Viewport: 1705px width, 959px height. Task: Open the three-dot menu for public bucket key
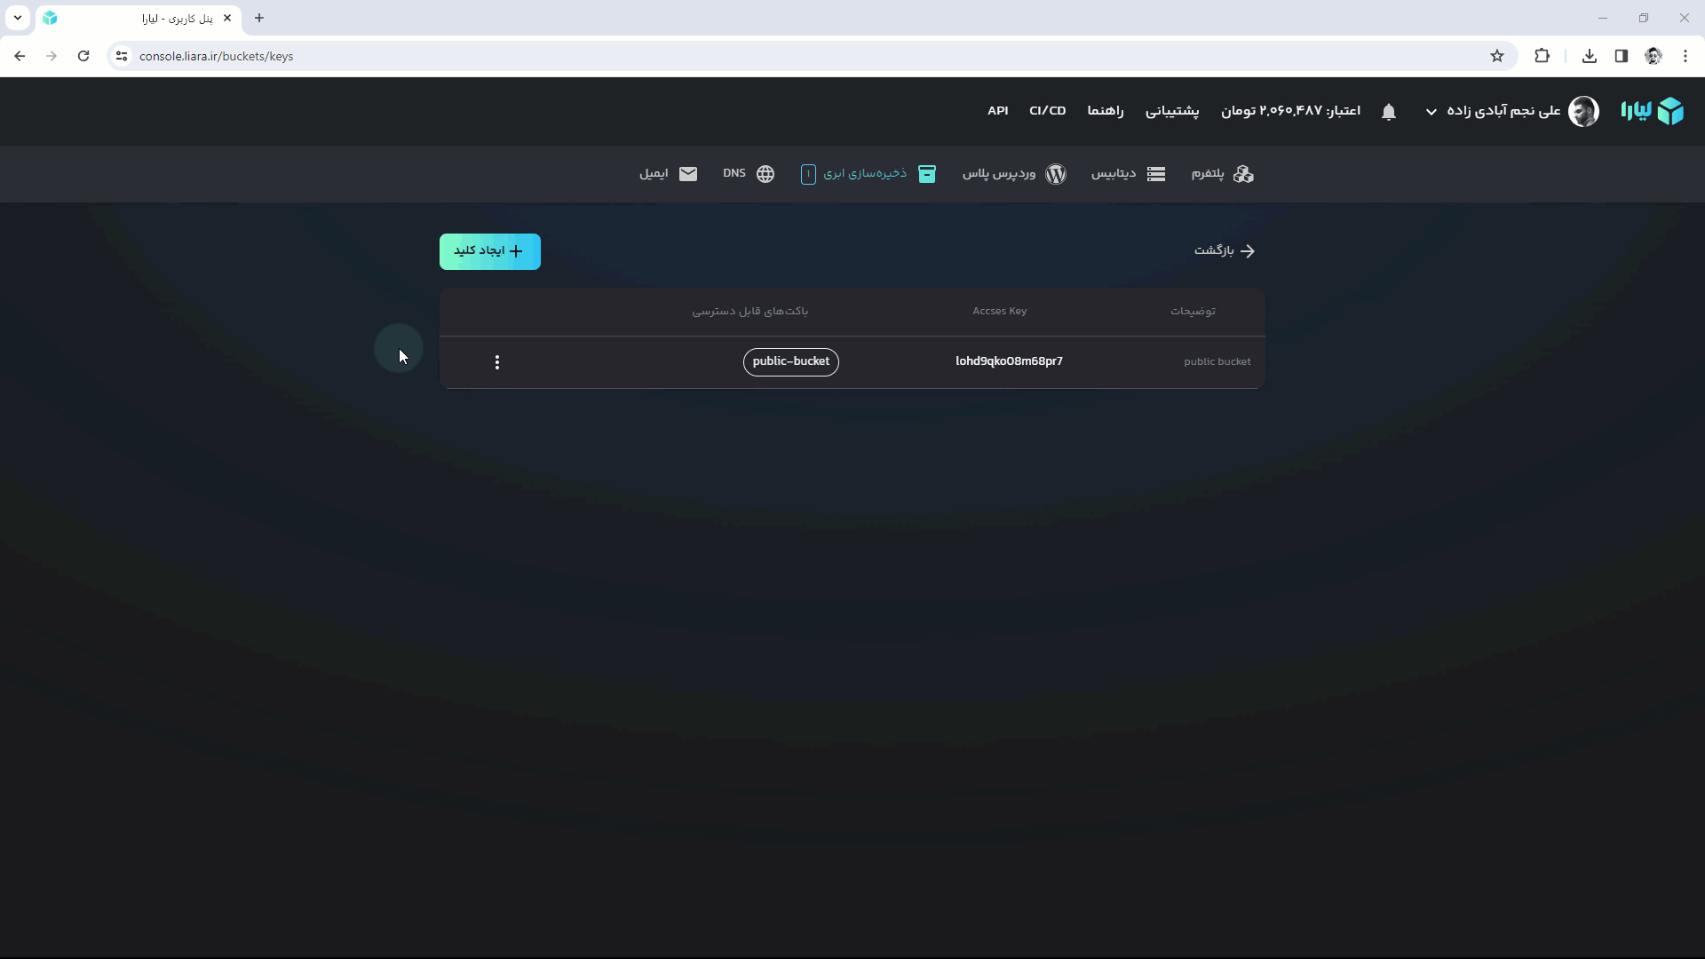[497, 362]
